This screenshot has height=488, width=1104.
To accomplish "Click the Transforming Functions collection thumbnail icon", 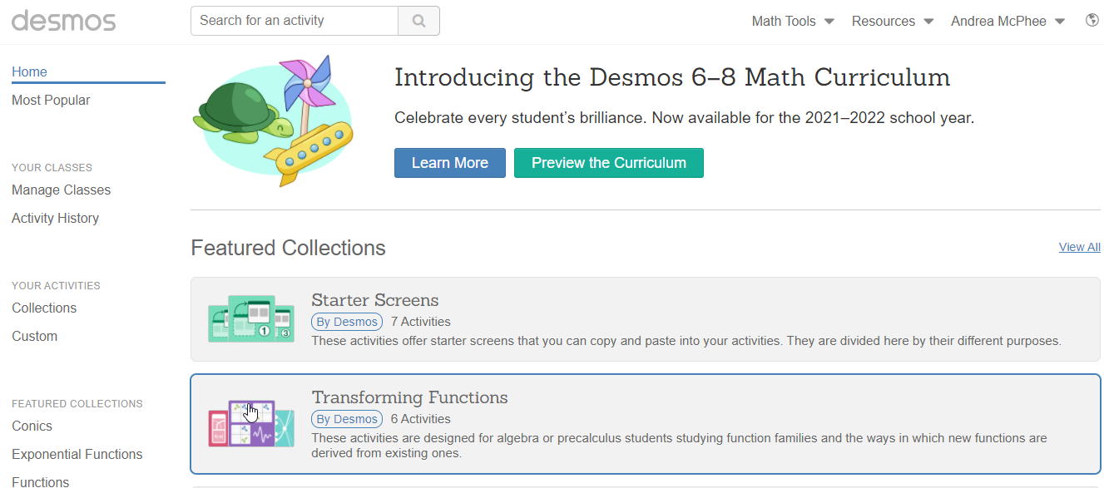I will [x=250, y=424].
